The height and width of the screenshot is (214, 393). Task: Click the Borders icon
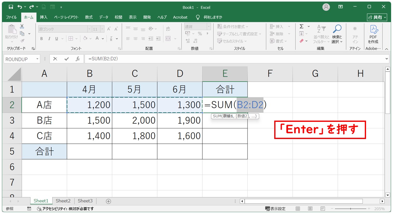click(71, 38)
